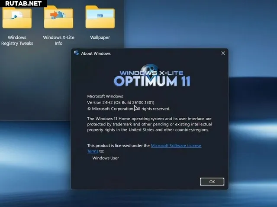Click the Version 24H2 OS Build line
The height and width of the screenshot is (207, 277).
[x=121, y=102]
